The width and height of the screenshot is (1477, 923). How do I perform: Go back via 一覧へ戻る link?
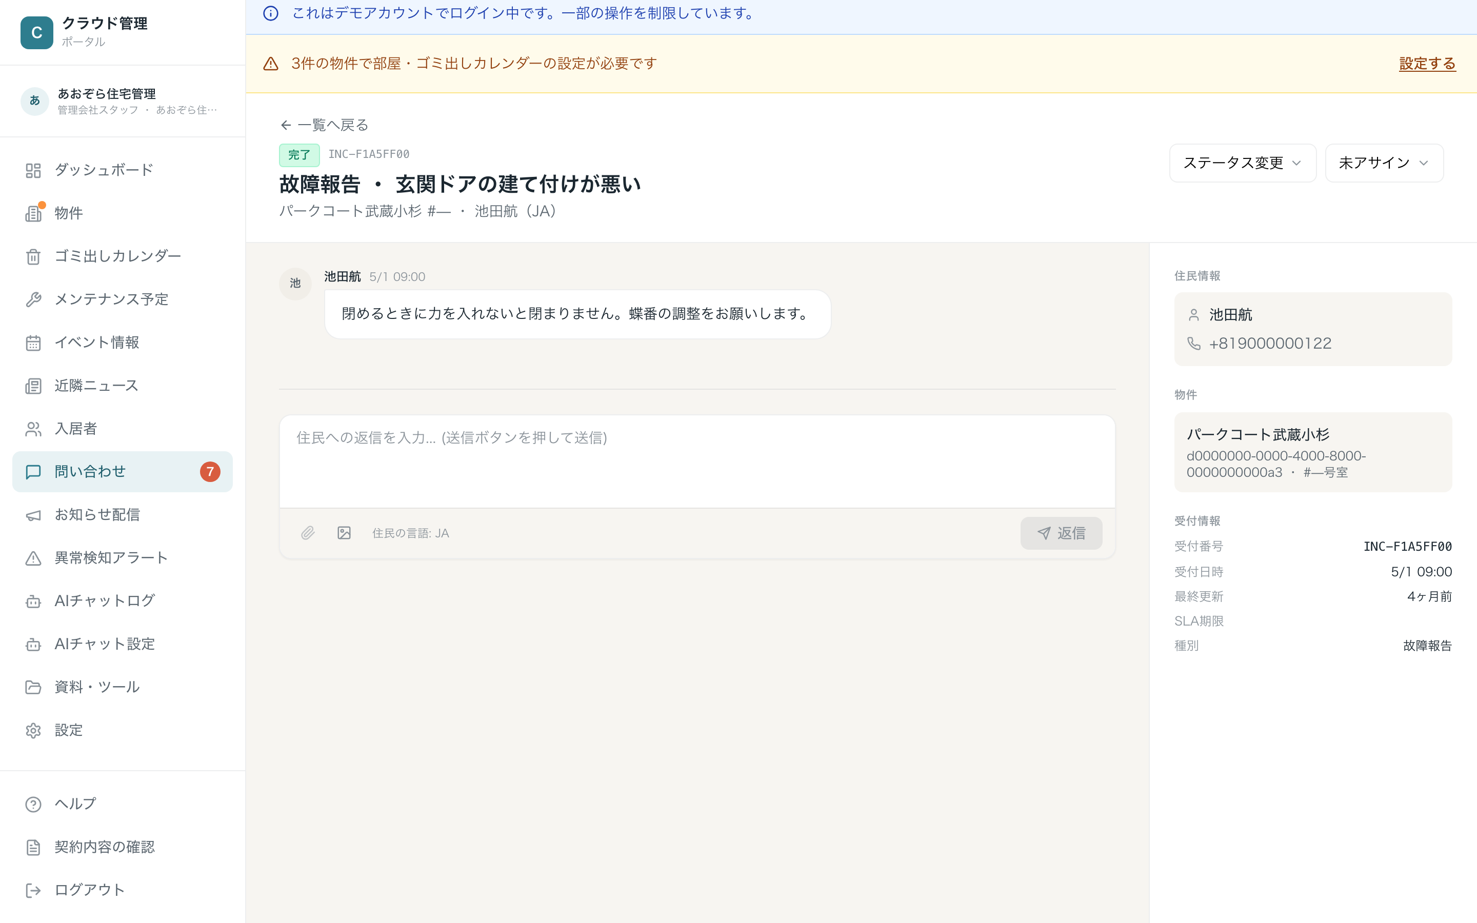point(324,125)
